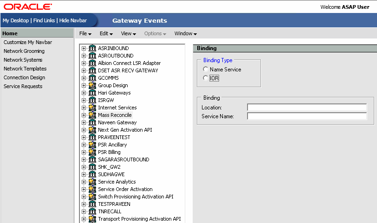Click the Mass Reconcile gateway icon
The image size is (377, 223).
click(92, 115)
